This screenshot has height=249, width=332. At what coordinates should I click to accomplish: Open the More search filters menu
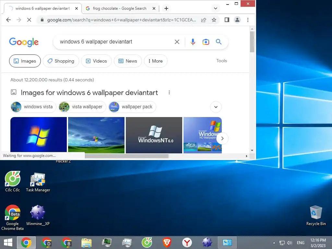point(156,61)
